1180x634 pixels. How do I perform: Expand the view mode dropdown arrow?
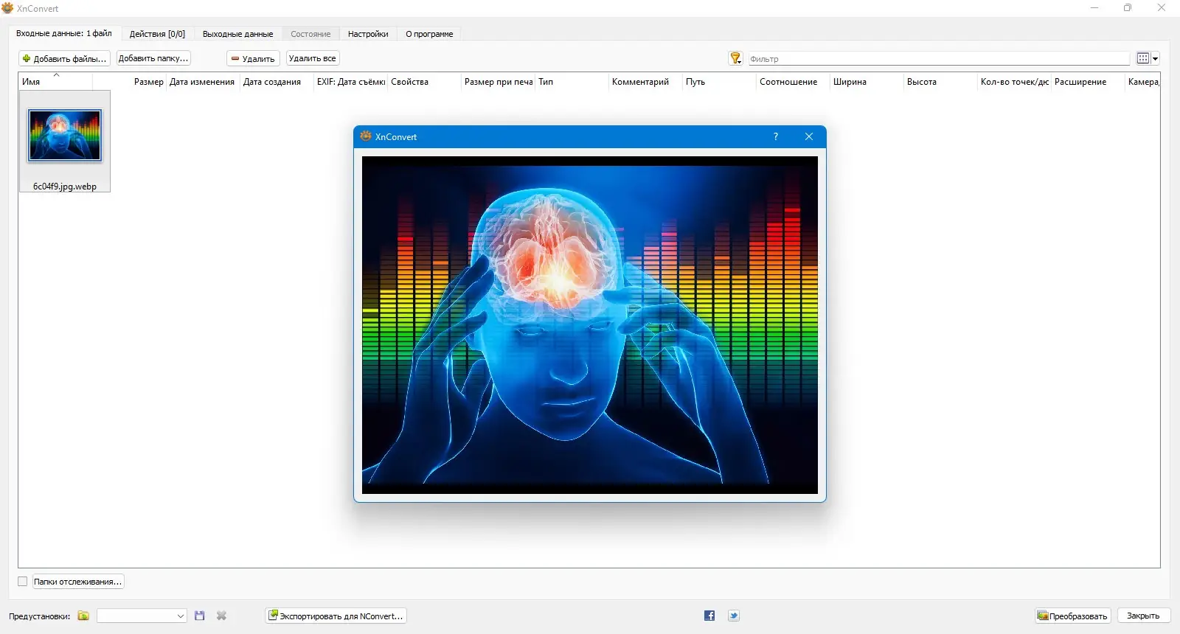coord(1156,58)
